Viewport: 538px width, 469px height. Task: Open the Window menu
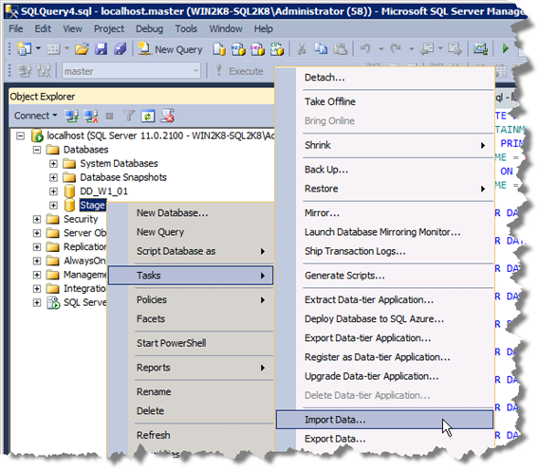226,28
